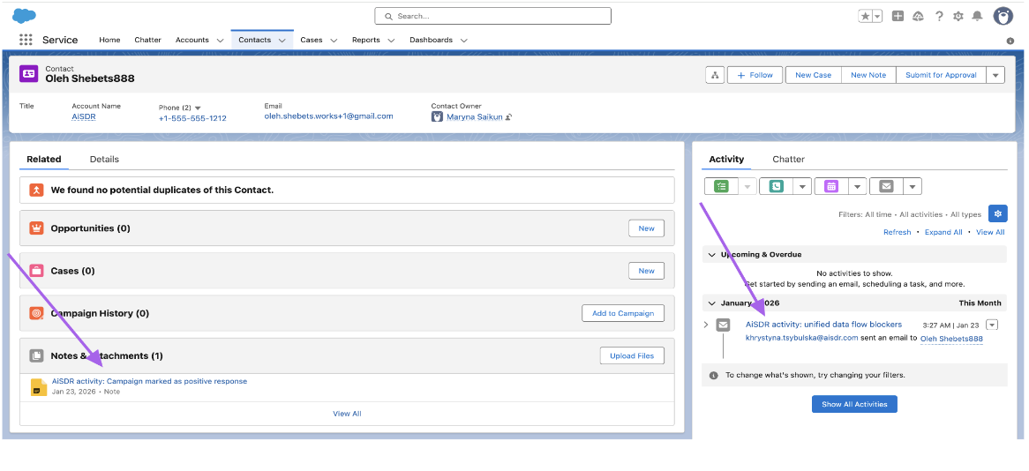This screenshot has width=1029, height=471.
Task: Switch to the Related tab
Action: point(44,160)
